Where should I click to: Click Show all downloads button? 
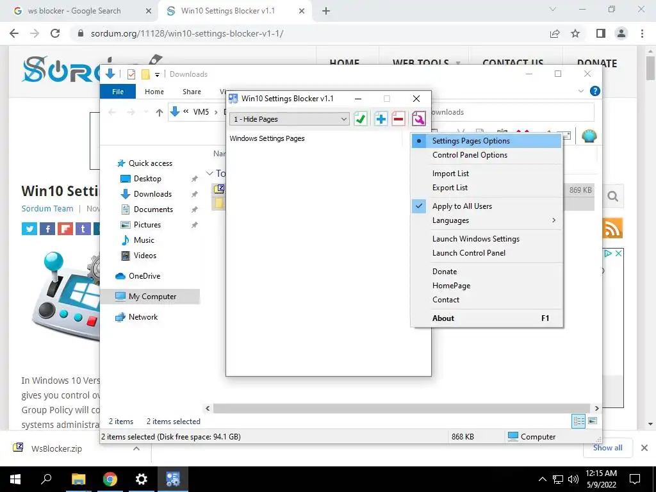tap(607, 448)
